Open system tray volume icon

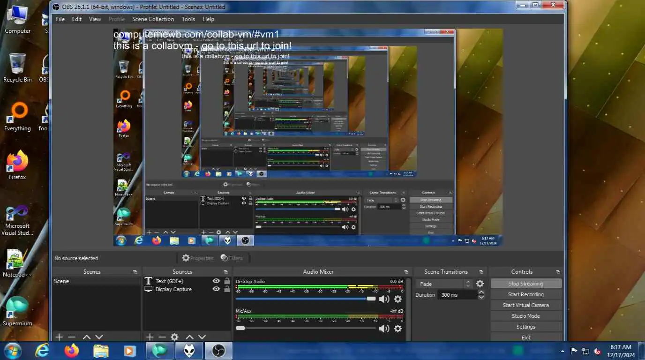coord(598,351)
